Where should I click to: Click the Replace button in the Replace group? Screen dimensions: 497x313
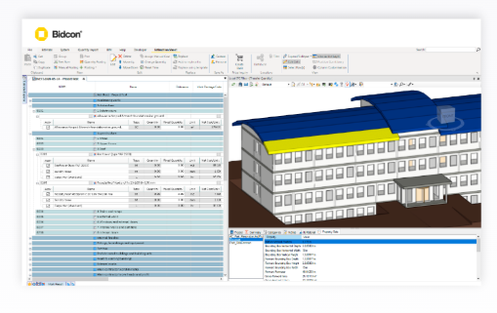175,56
